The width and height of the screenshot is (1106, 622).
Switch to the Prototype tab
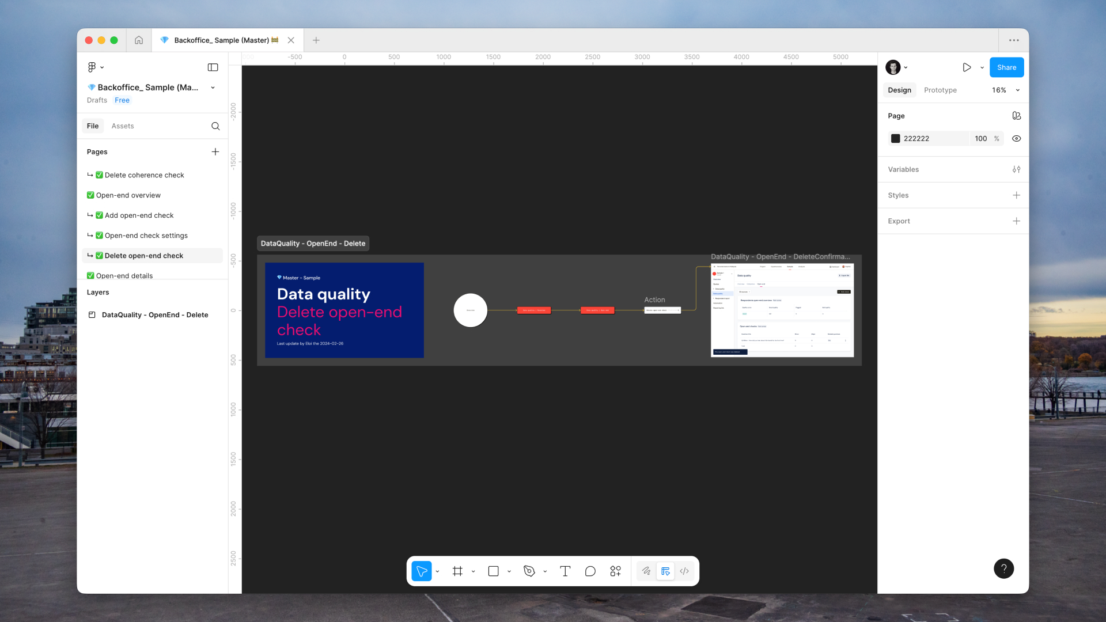(x=940, y=90)
